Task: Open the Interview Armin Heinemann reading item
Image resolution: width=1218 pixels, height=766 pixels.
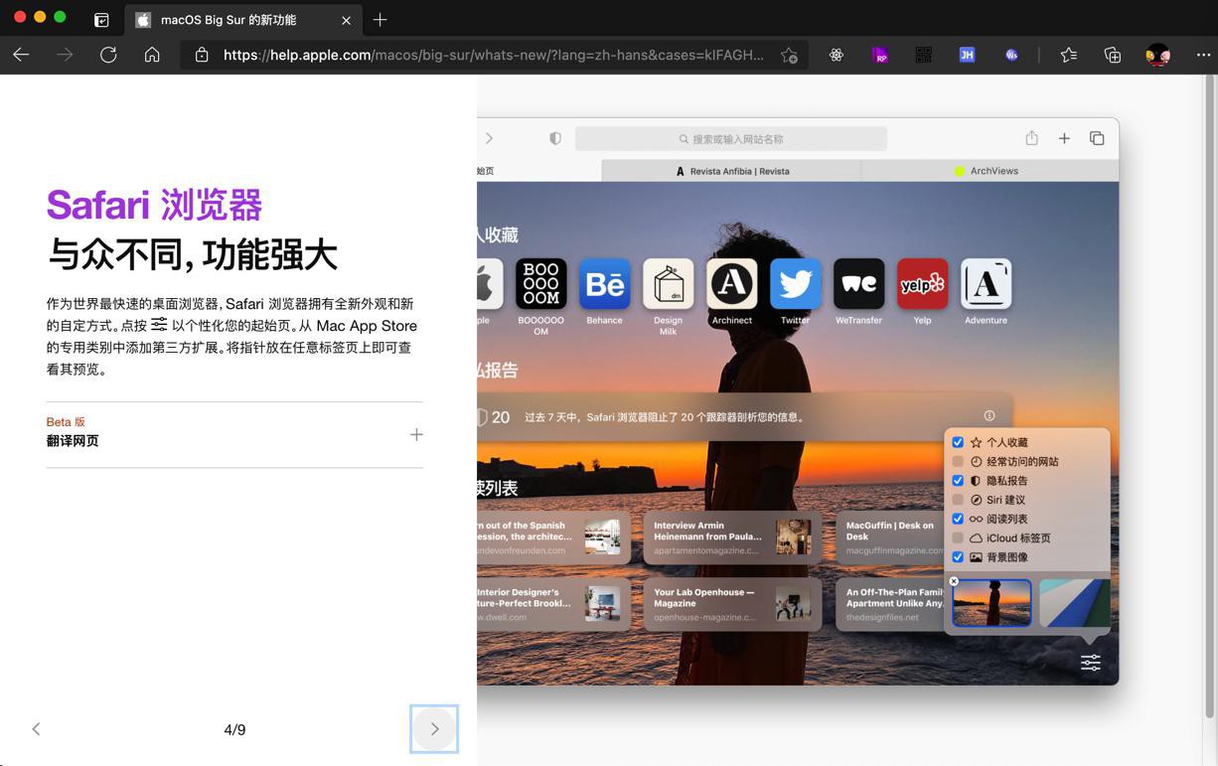Action: (x=732, y=537)
